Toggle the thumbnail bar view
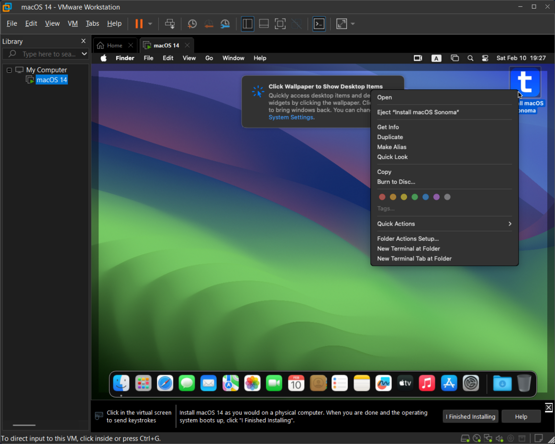The height and width of the screenshot is (444, 555). [264, 24]
